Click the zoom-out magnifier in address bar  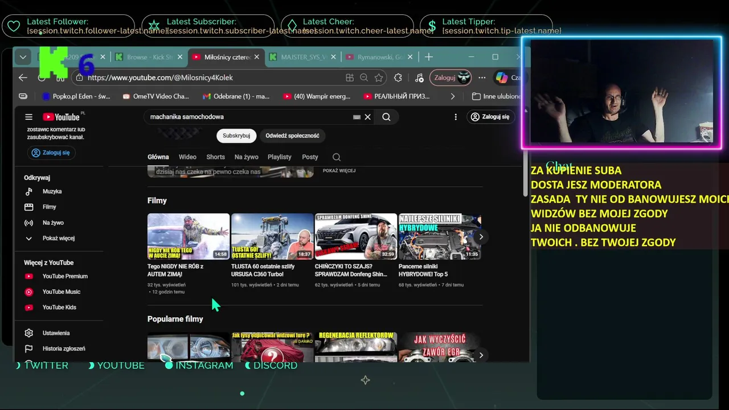click(x=364, y=77)
